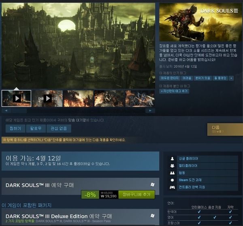Open the fourth screenshot thumbnail with knight
Viewport: 243px width, 226px height.
coord(109,98)
